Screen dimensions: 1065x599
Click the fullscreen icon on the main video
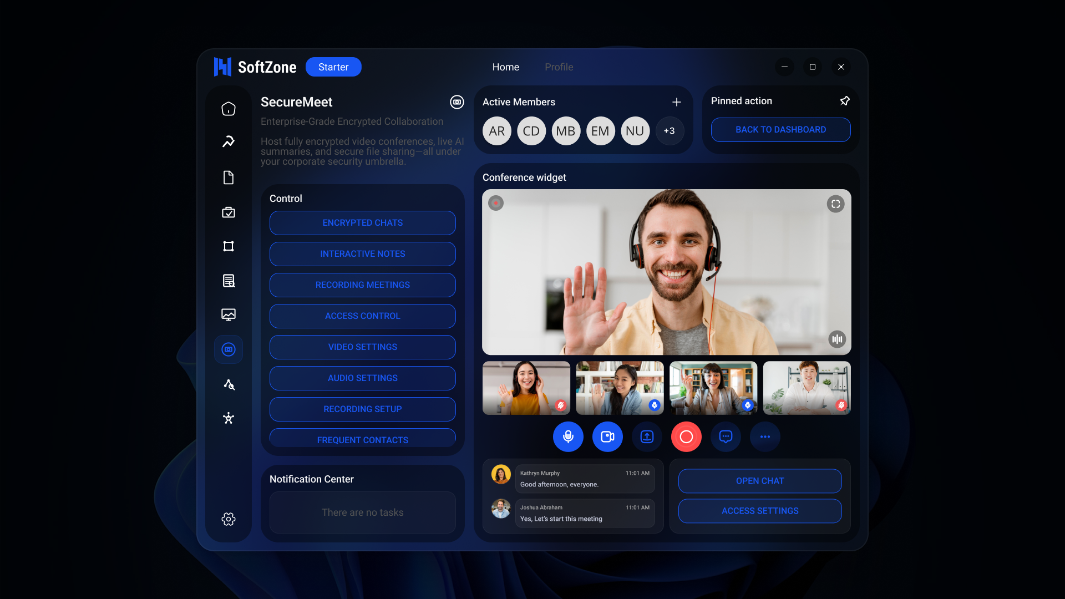(x=835, y=204)
